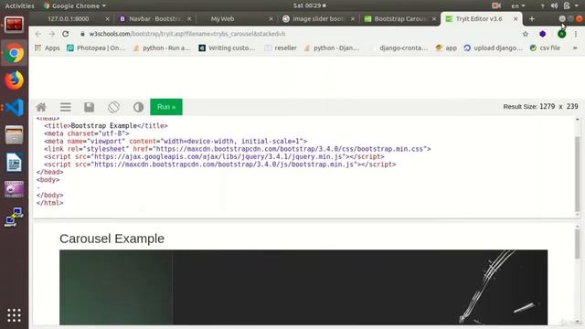Switch to the My Web tab
This screenshot has width=585, height=329.
pyautogui.click(x=222, y=18)
